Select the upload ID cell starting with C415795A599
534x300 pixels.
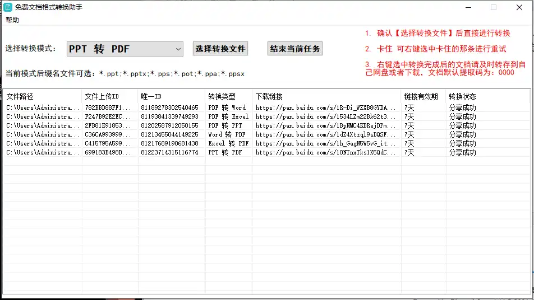pyautogui.click(x=108, y=143)
